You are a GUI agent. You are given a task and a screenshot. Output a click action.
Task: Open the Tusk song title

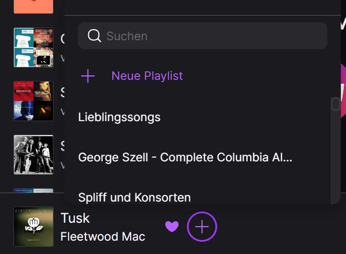click(75, 218)
